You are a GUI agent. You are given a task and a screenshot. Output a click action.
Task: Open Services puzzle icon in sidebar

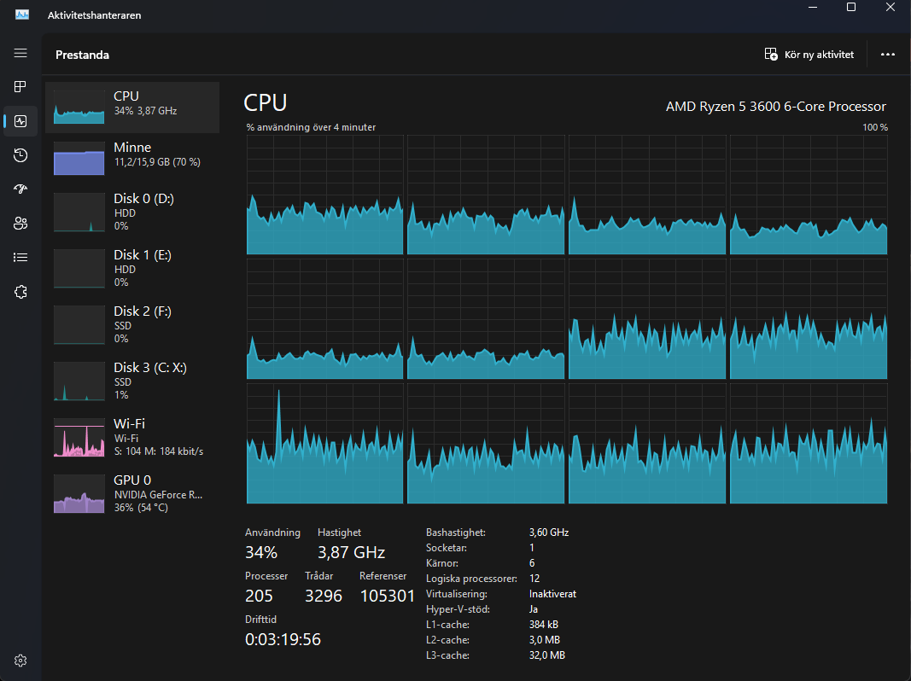[x=20, y=292]
